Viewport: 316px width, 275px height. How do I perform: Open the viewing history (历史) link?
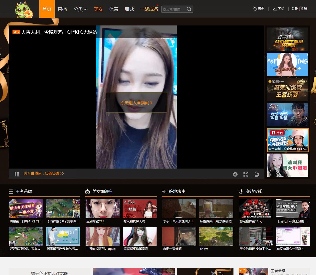pyautogui.click(x=259, y=9)
